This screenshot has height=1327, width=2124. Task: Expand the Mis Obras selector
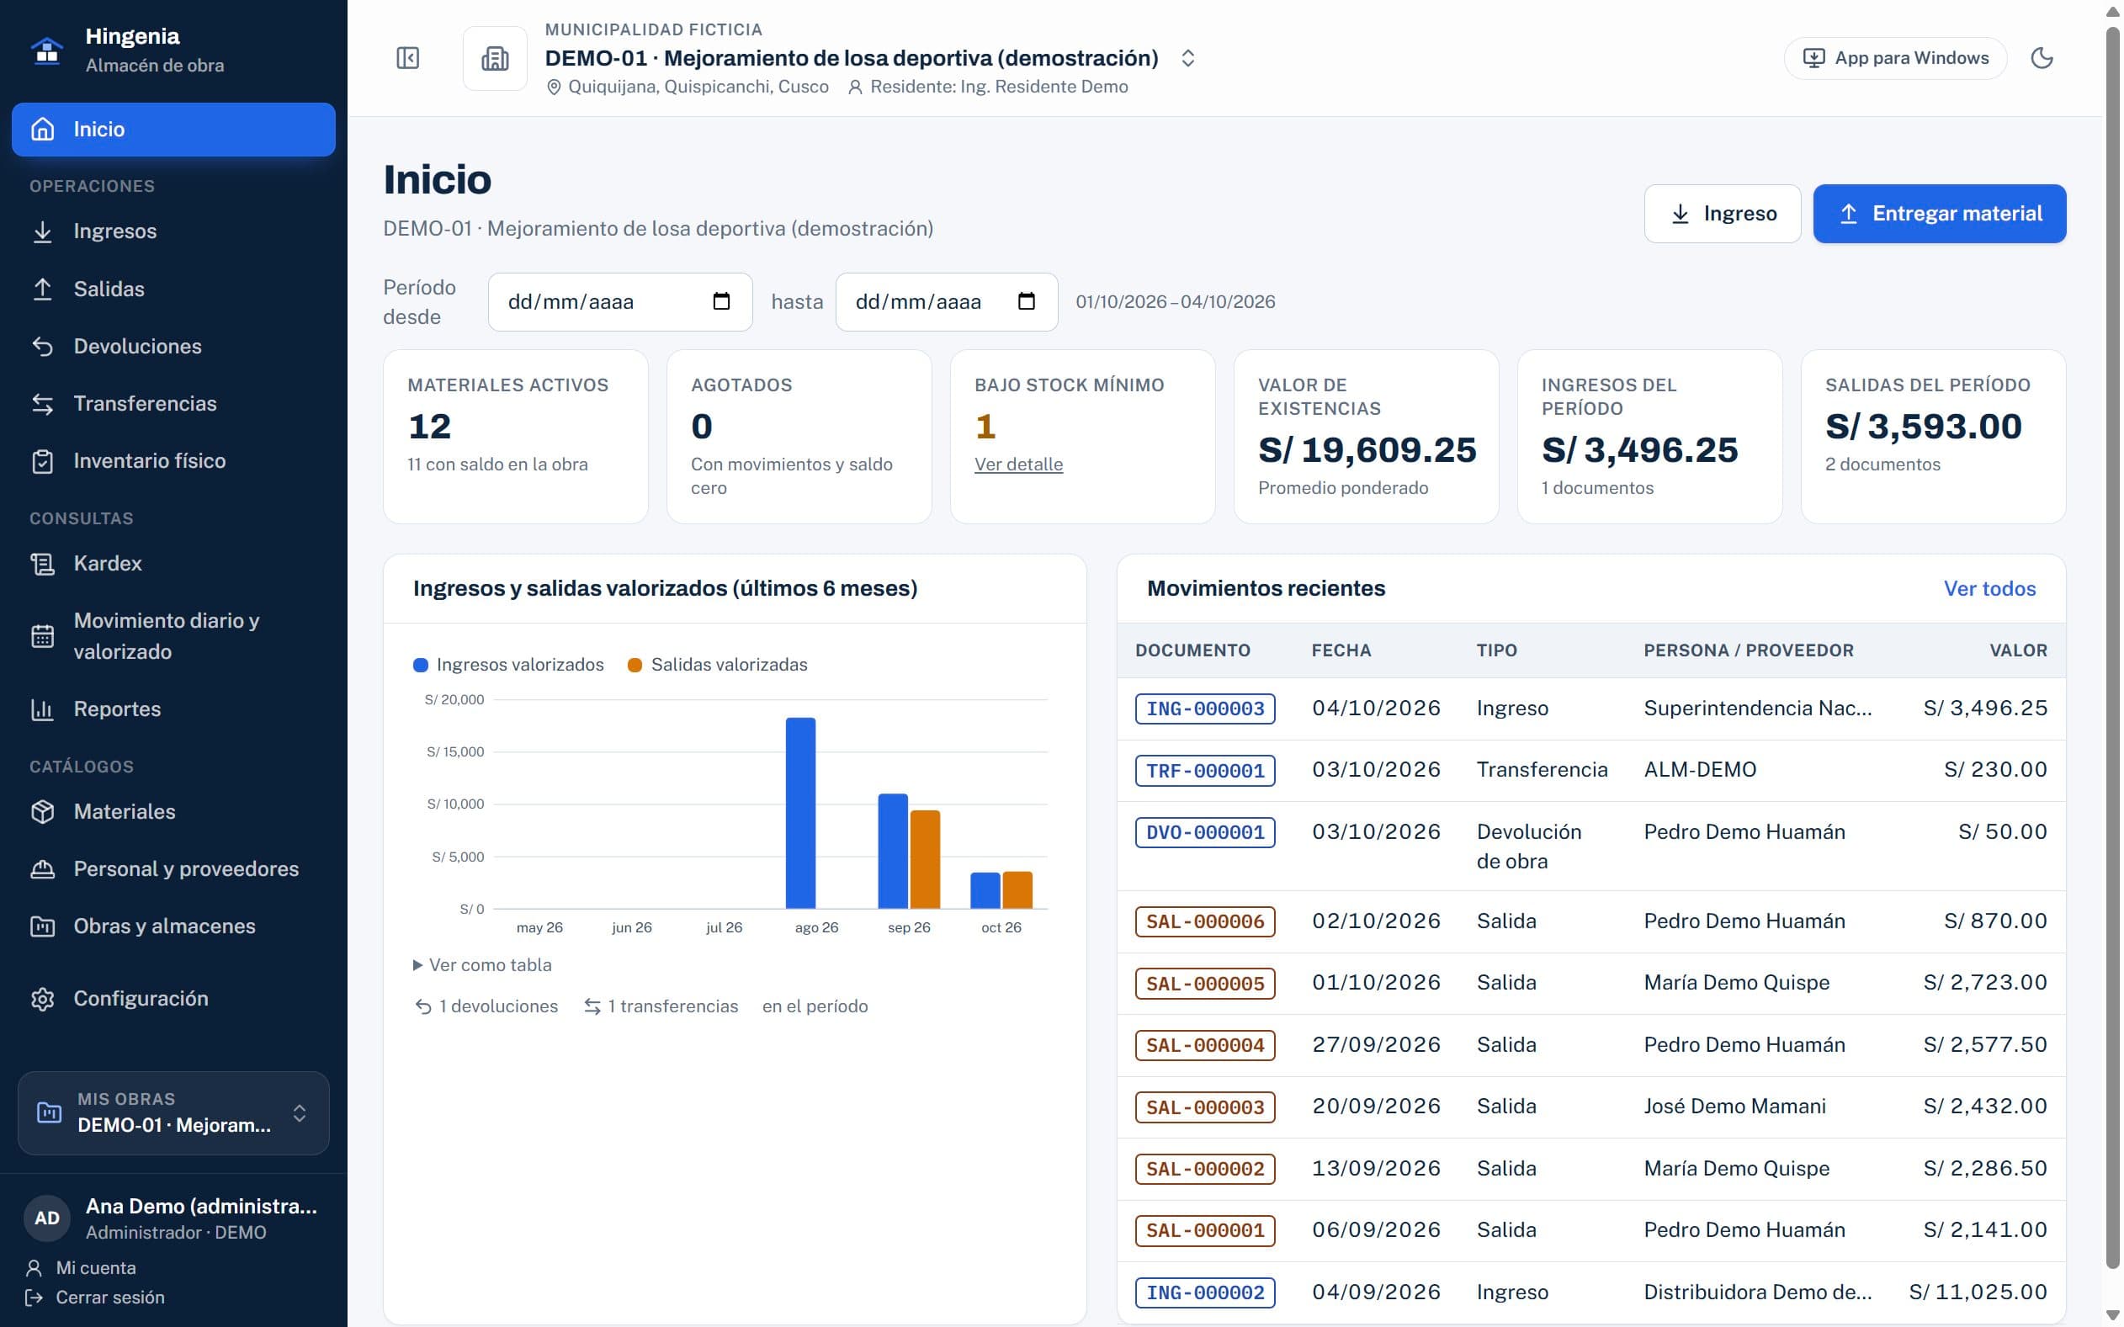tap(173, 1112)
